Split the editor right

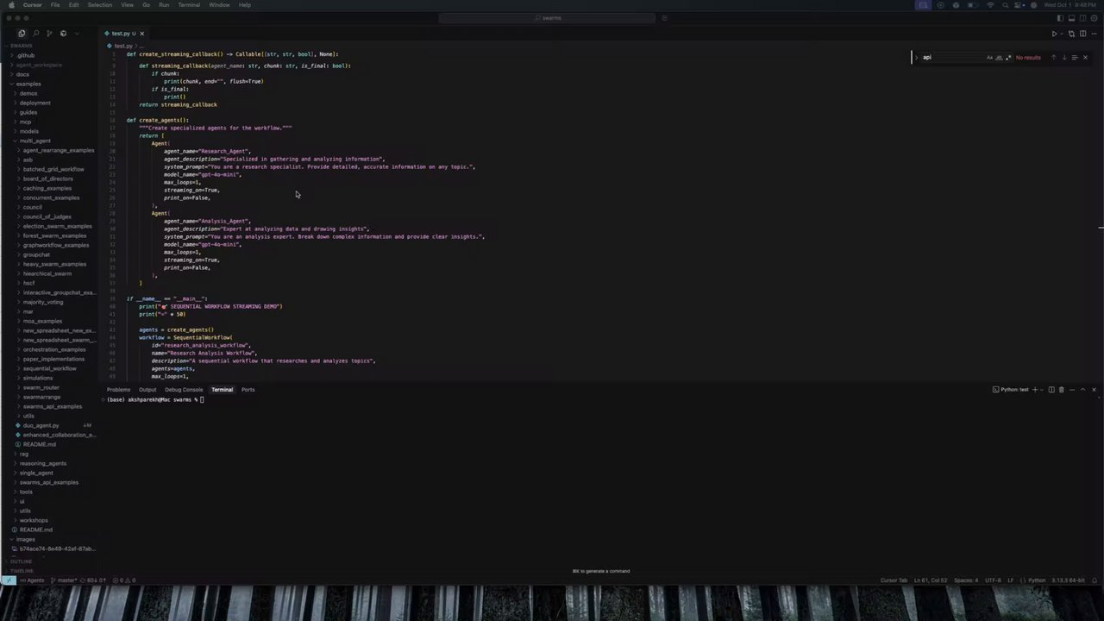pos(1082,34)
